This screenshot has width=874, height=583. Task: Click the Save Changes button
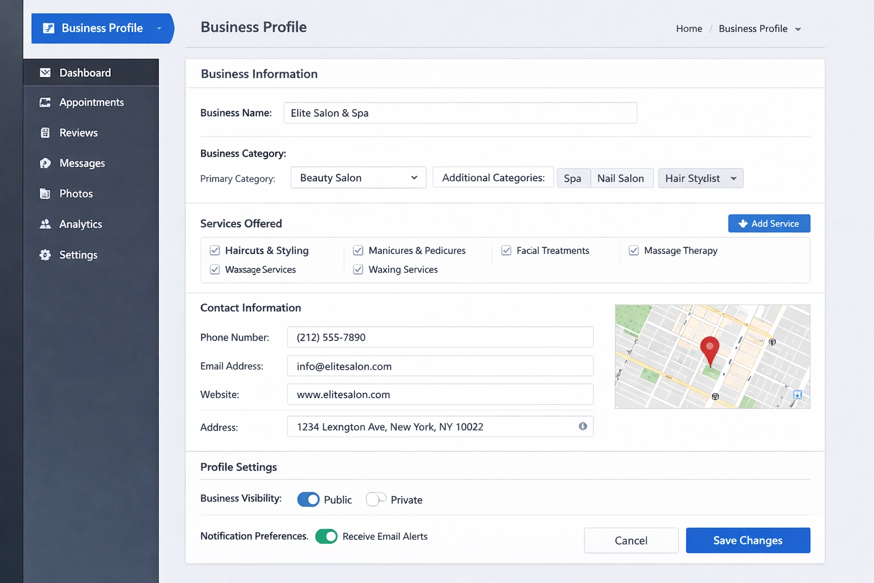point(748,540)
